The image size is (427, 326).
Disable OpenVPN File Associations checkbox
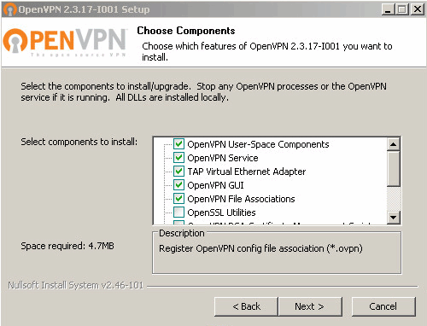pos(178,199)
